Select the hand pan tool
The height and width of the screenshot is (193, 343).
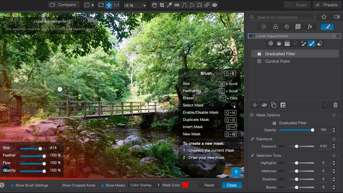pyautogui.click(x=154, y=5)
